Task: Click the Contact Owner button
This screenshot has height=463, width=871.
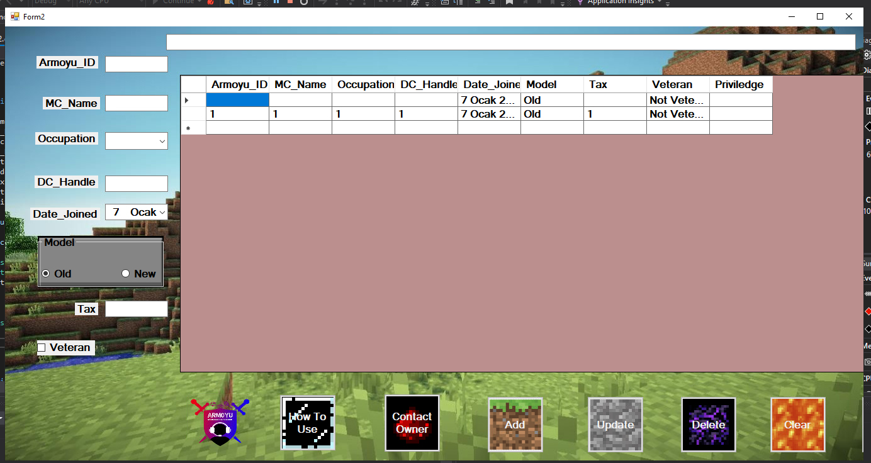Action: pyautogui.click(x=412, y=423)
